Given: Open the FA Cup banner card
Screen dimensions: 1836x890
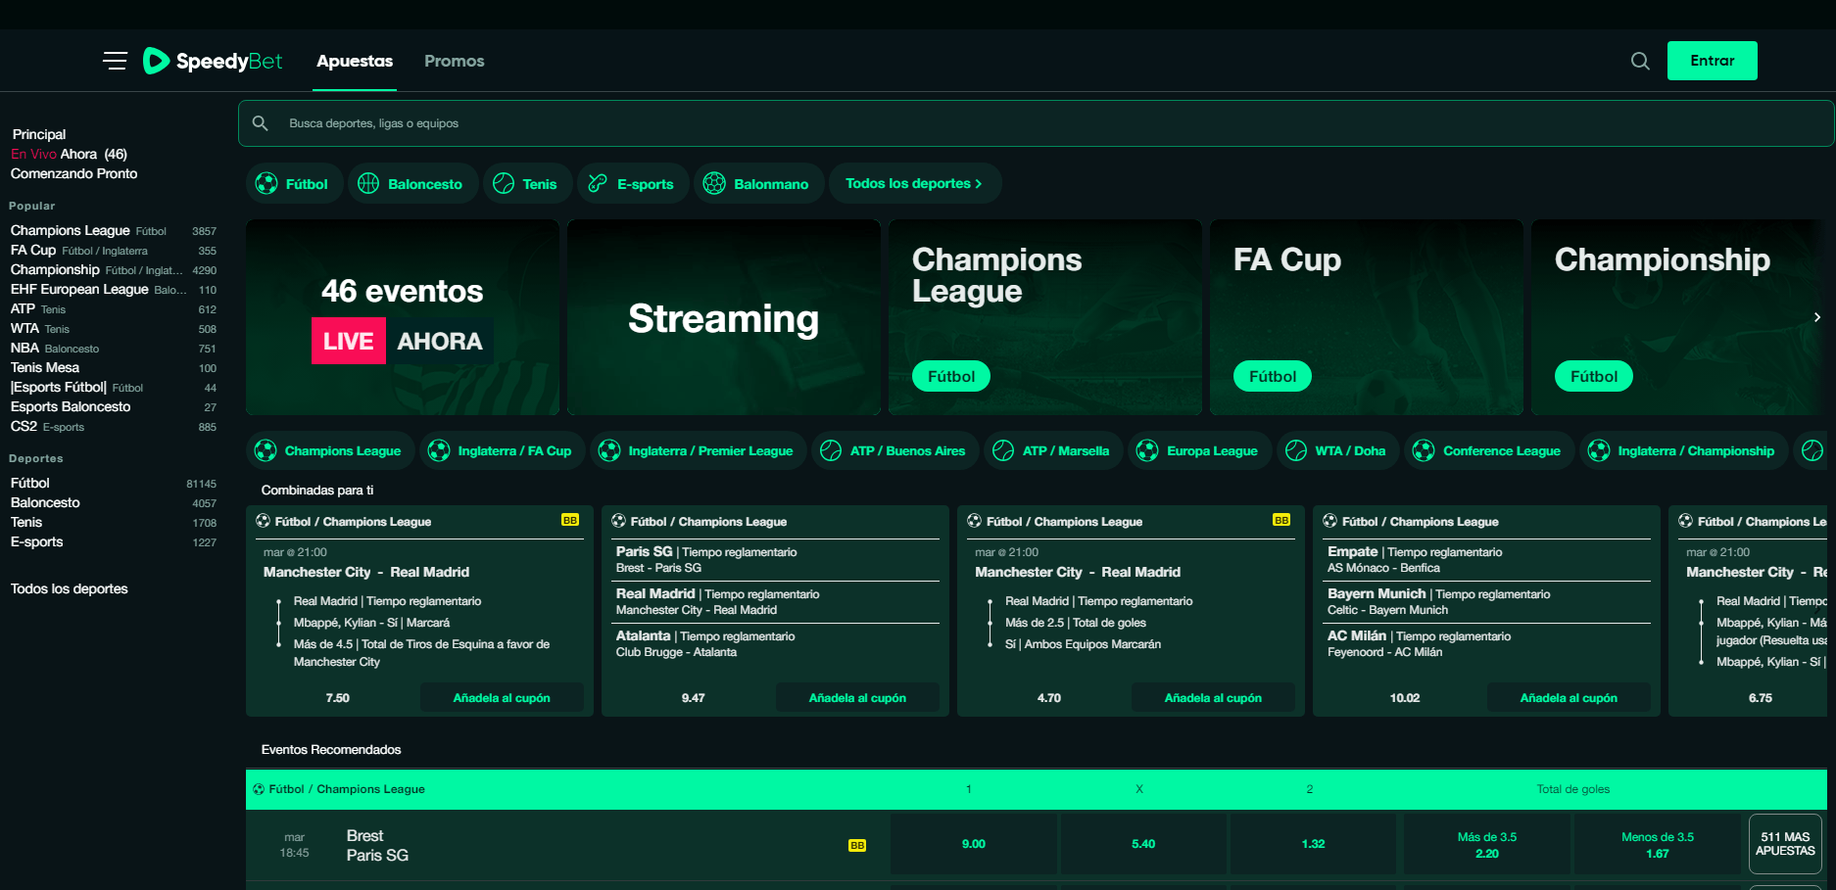Looking at the screenshot, I should [x=1367, y=317].
